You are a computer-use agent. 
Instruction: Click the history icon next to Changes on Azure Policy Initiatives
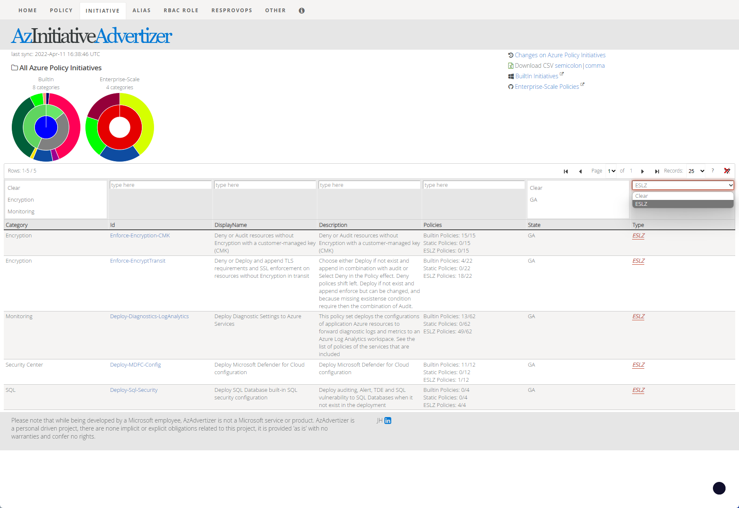coord(510,55)
